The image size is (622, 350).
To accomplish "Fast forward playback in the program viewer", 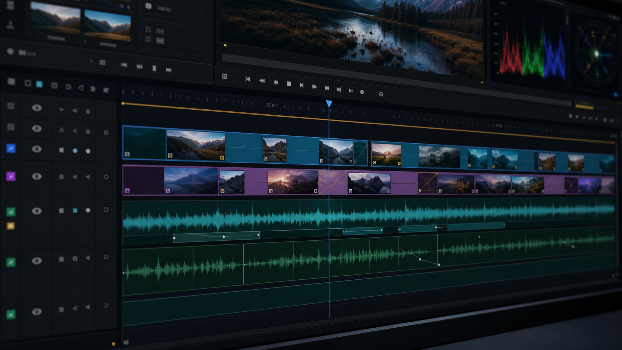I will coord(314,87).
